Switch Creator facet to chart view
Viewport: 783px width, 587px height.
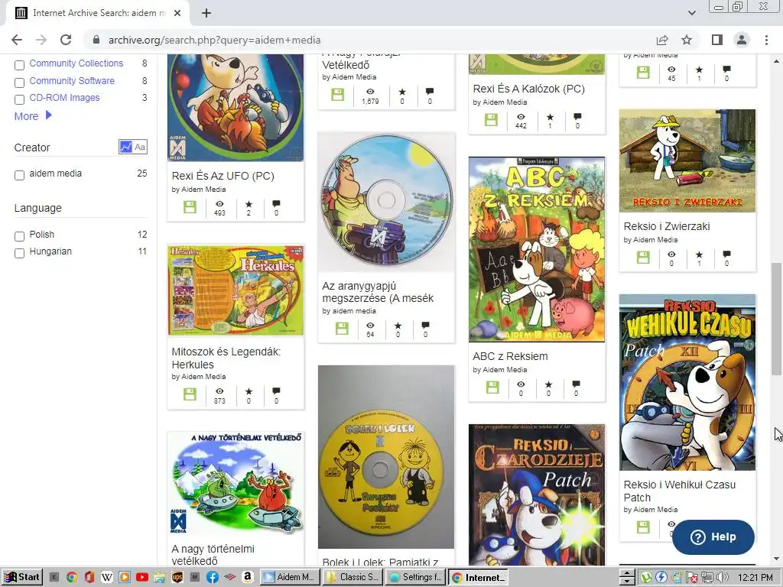(x=125, y=147)
